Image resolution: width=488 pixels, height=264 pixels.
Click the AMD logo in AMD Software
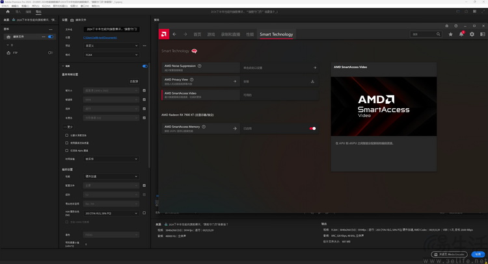[164, 34]
